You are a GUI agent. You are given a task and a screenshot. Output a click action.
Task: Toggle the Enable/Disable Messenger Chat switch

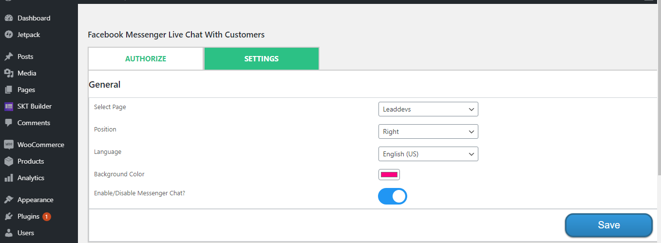click(x=393, y=196)
